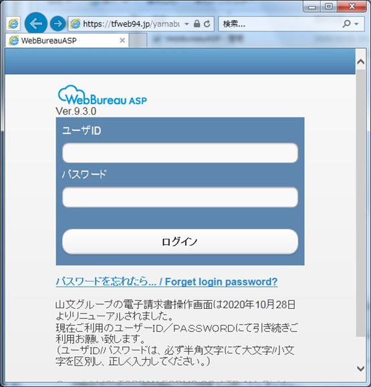Reload page with the refresh icon
Image resolution: width=371 pixels, height=387 pixels.
pyautogui.click(x=207, y=24)
